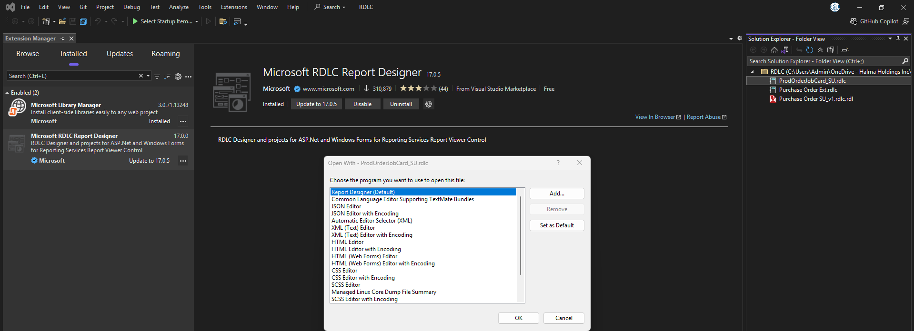The height and width of the screenshot is (331, 914).
Task: Open the Tools menu
Action: pos(205,7)
